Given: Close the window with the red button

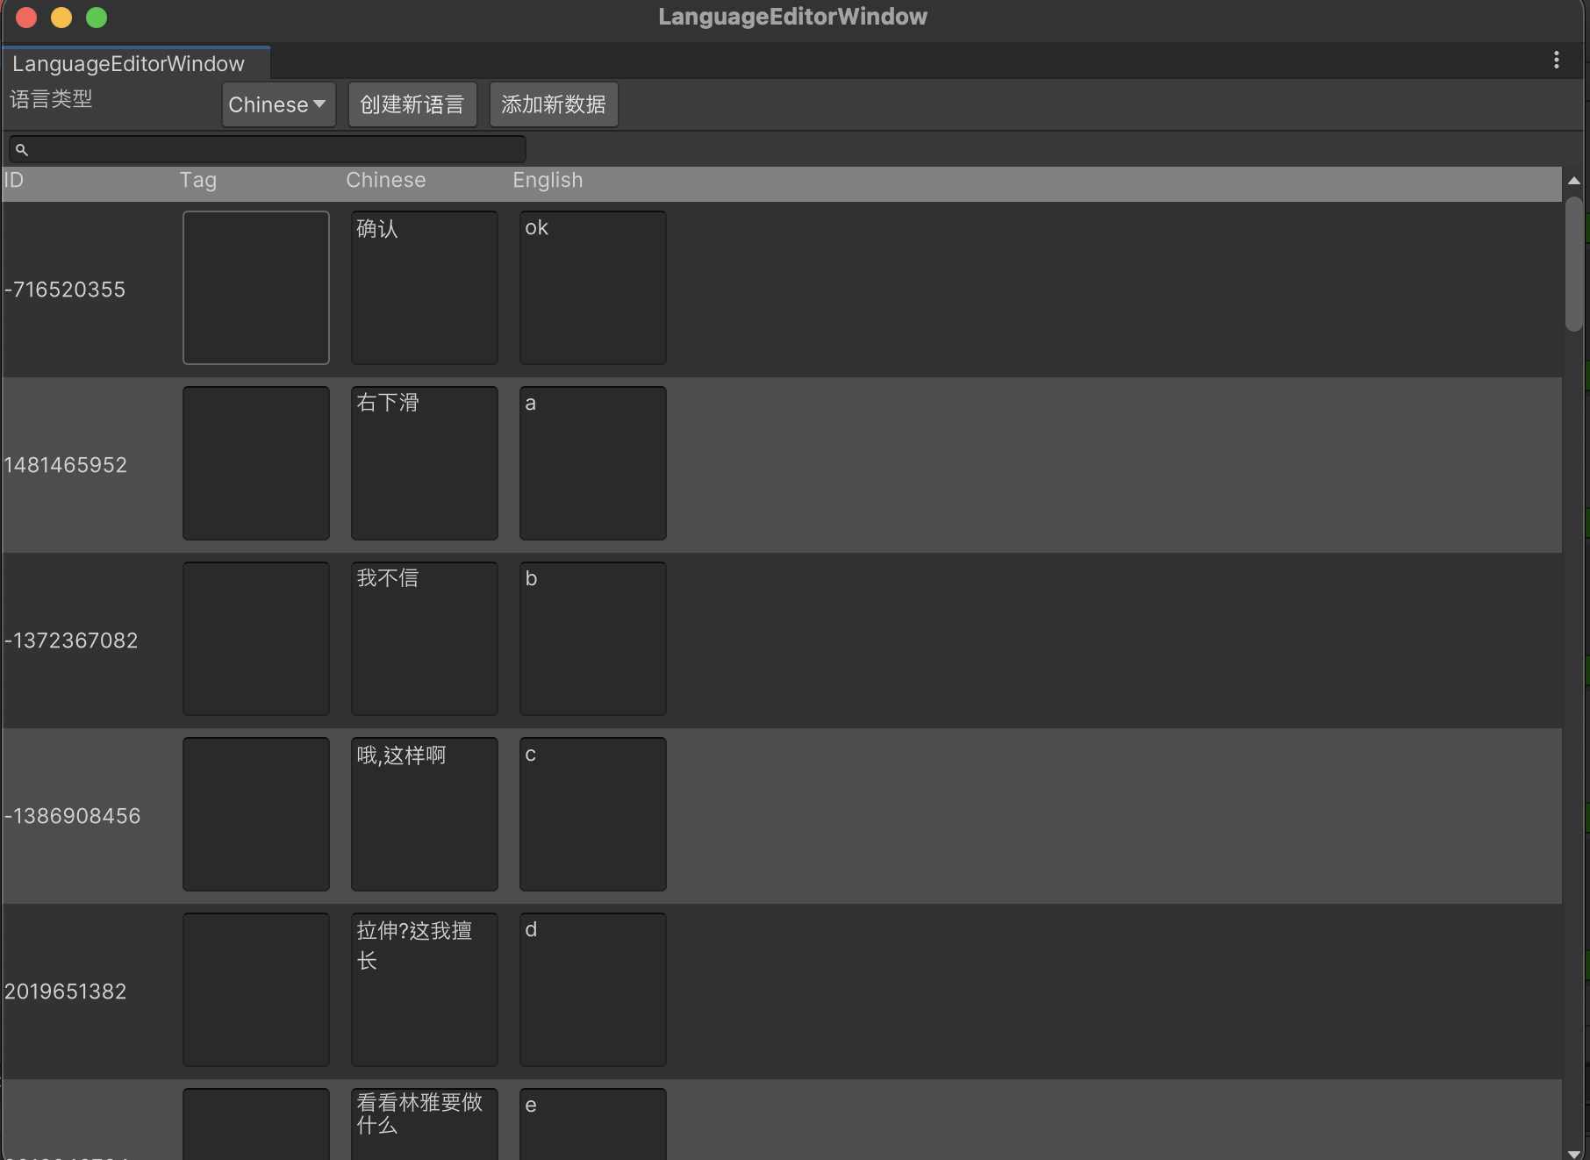Looking at the screenshot, I should click(26, 18).
